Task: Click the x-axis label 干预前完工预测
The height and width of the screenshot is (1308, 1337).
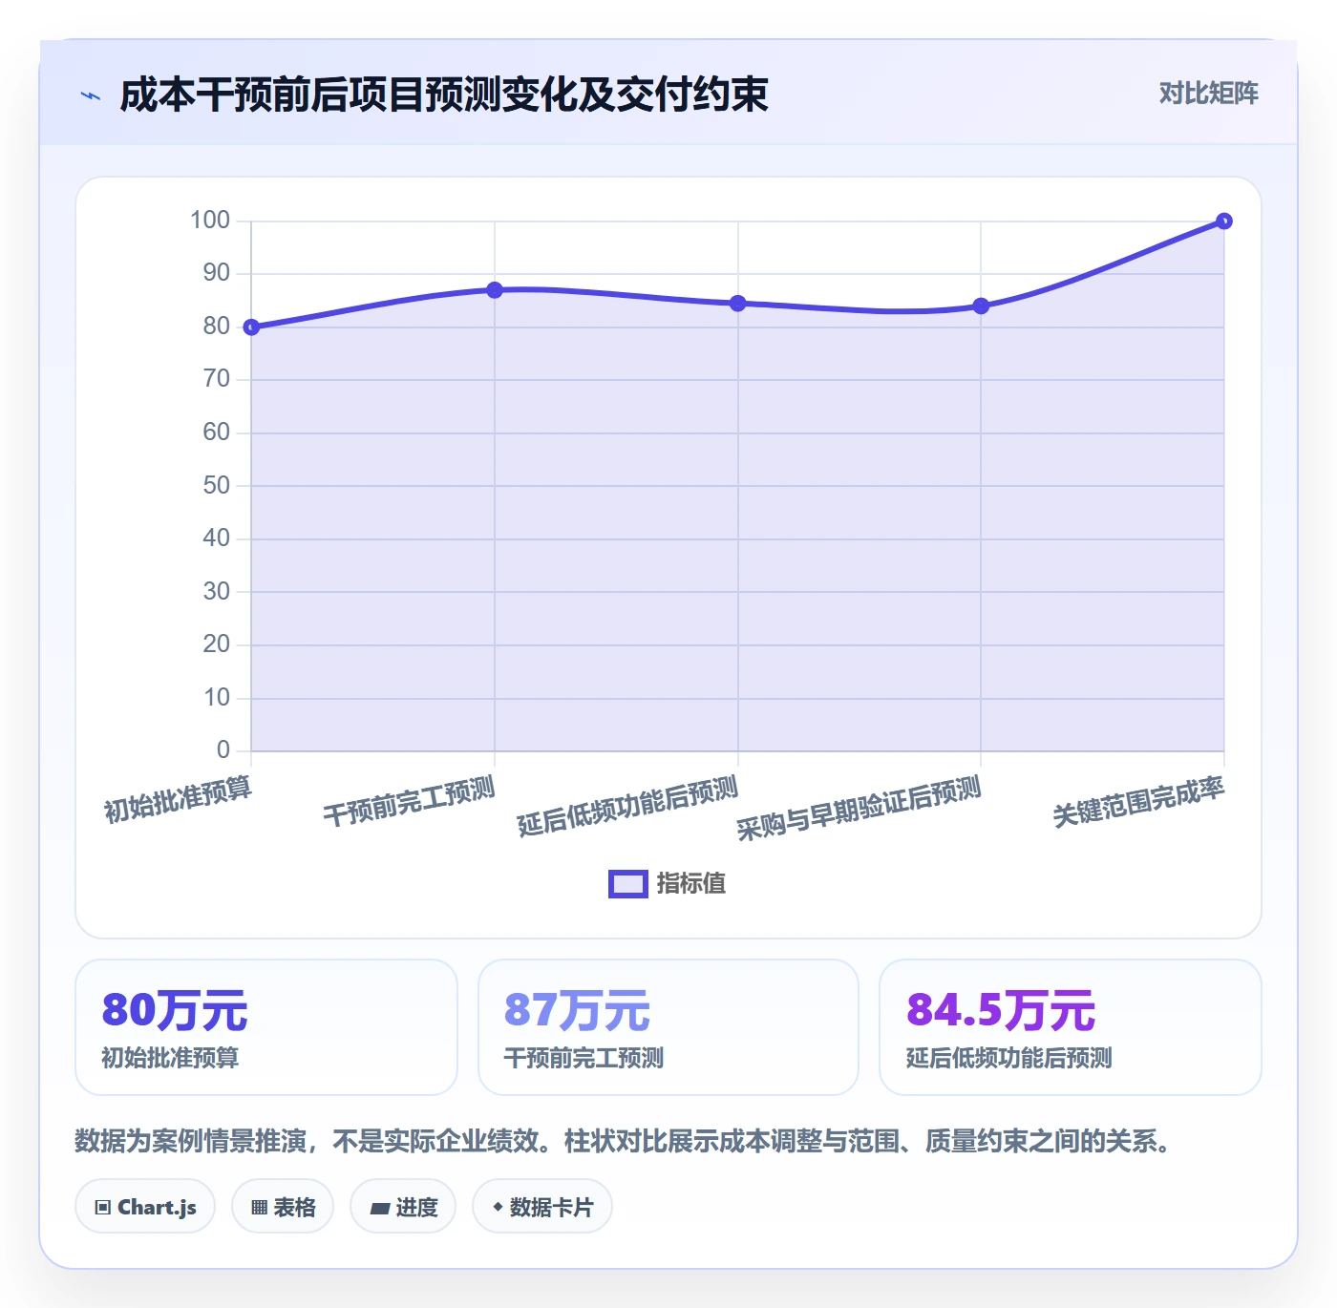Action: (x=409, y=802)
